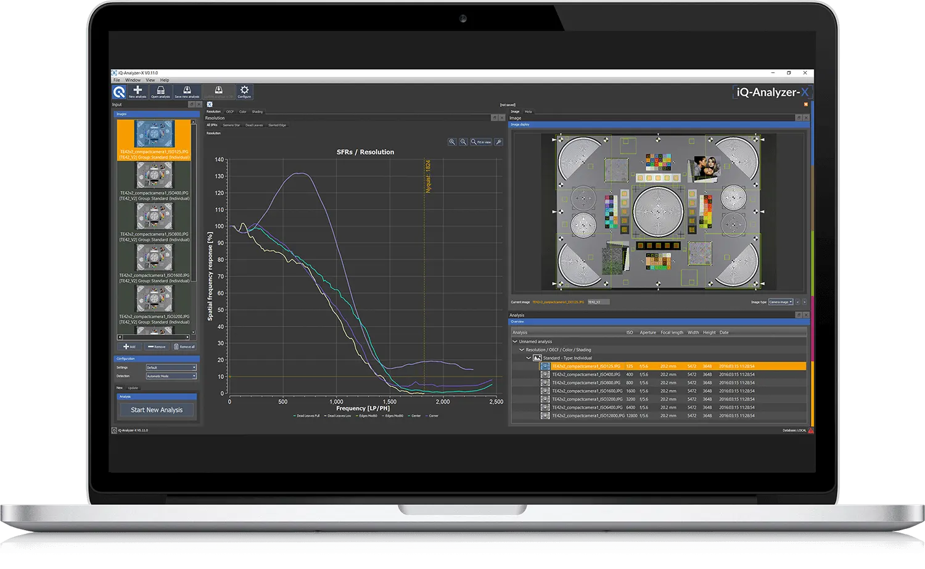The width and height of the screenshot is (925, 569).
Task: Open the Detection dropdown set to Automatic Mode
Action: point(171,376)
